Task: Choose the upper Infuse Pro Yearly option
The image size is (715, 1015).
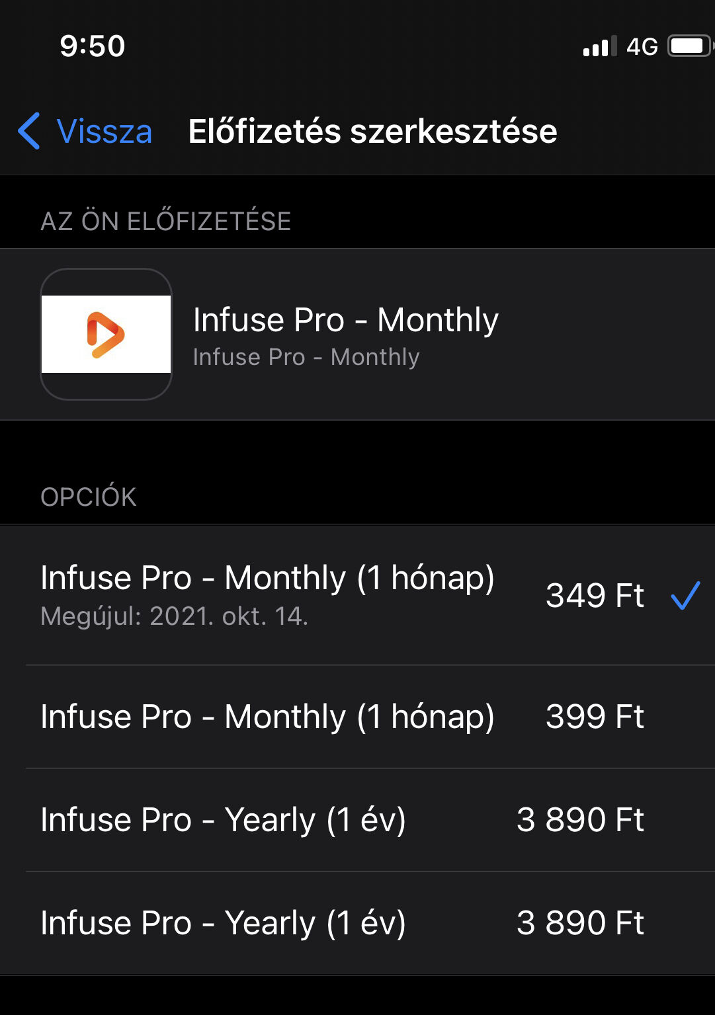Action: [357, 820]
